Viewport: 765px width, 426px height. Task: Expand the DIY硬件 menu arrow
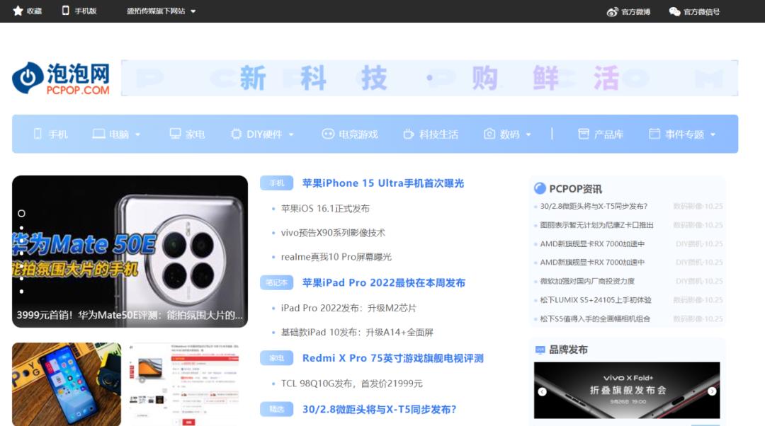291,134
